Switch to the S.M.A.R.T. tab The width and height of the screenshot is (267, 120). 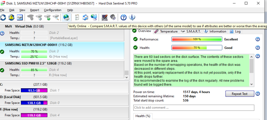pos(191,31)
